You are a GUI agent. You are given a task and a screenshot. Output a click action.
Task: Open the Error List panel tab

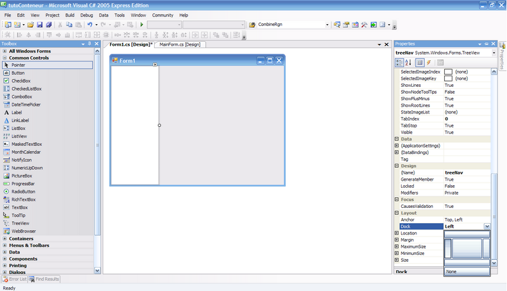pyautogui.click(x=14, y=279)
